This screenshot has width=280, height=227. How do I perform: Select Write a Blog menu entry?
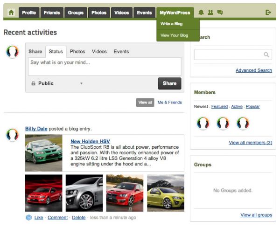pyautogui.click(x=171, y=23)
